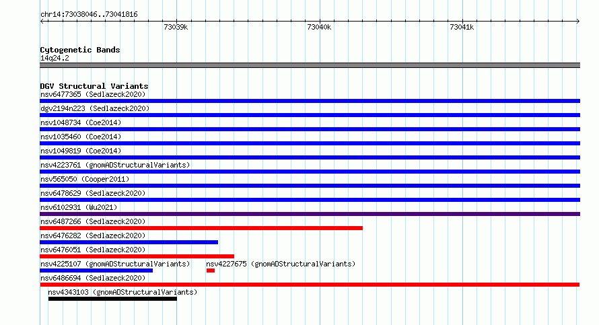
Task: Open the nsv1035460 (Coe2014) label
Action: coord(81,137)
